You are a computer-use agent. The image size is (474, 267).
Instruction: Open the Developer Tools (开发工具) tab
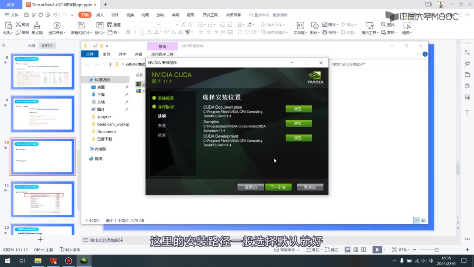coord(210,15)
